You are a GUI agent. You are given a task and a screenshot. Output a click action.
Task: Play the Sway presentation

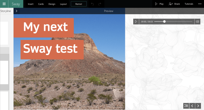coord(159,4)
